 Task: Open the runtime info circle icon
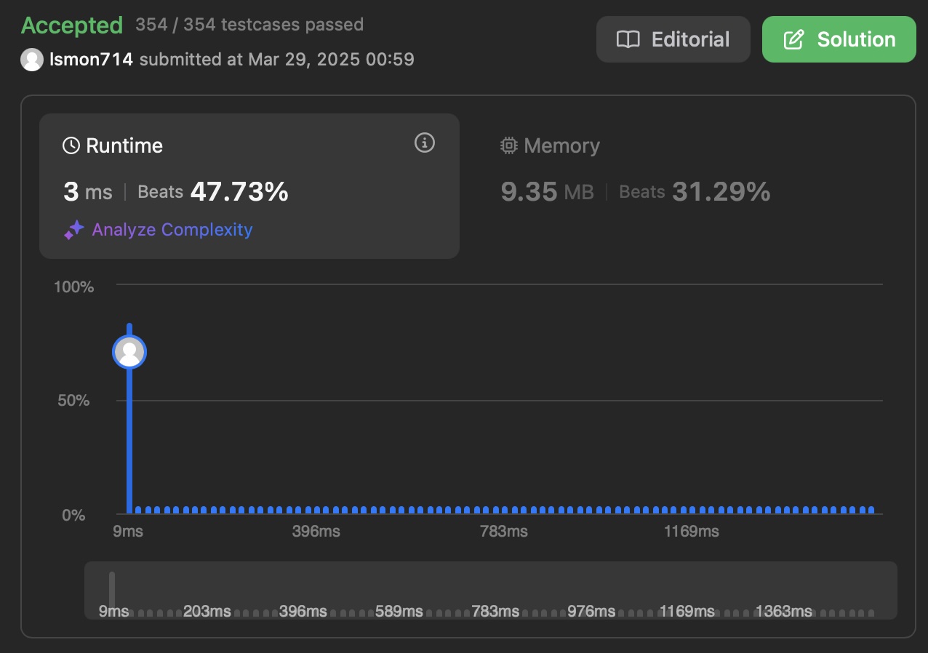click(424, 143)
